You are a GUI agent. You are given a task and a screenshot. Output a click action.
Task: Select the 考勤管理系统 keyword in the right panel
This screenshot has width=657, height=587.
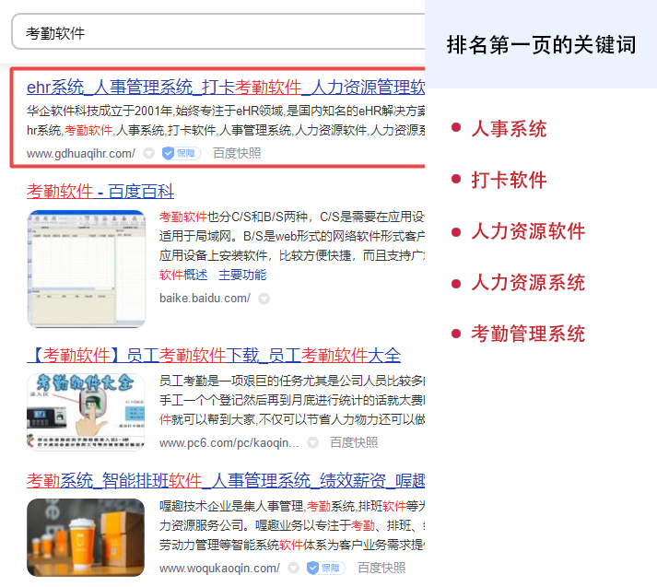(x=528, y=334)
